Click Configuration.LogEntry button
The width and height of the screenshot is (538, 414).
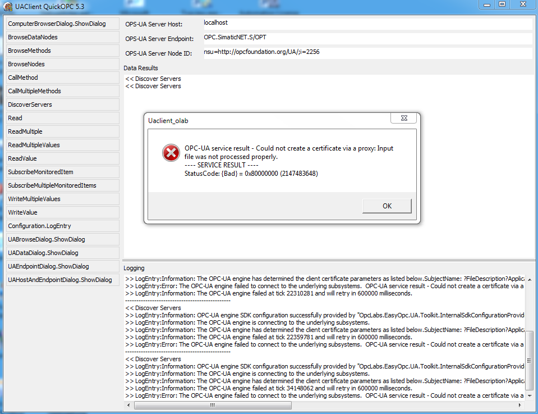pyautogui.click(x=63, y=226)
